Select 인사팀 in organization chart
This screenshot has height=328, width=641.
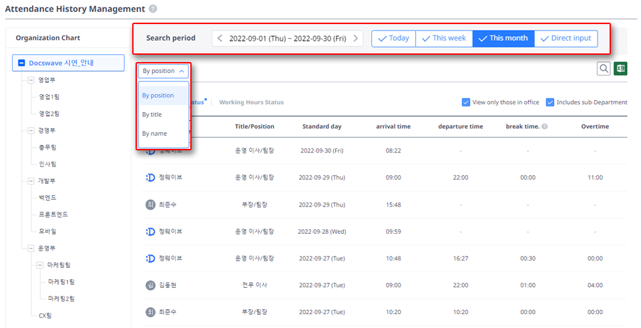coord(47,164)
